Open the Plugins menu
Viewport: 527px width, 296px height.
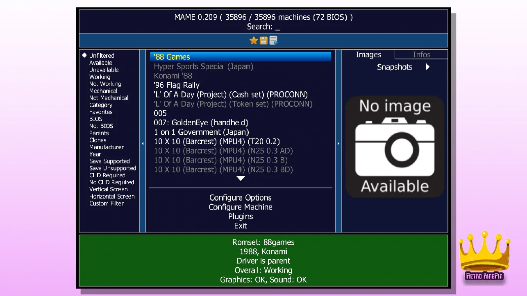(241, 216)
